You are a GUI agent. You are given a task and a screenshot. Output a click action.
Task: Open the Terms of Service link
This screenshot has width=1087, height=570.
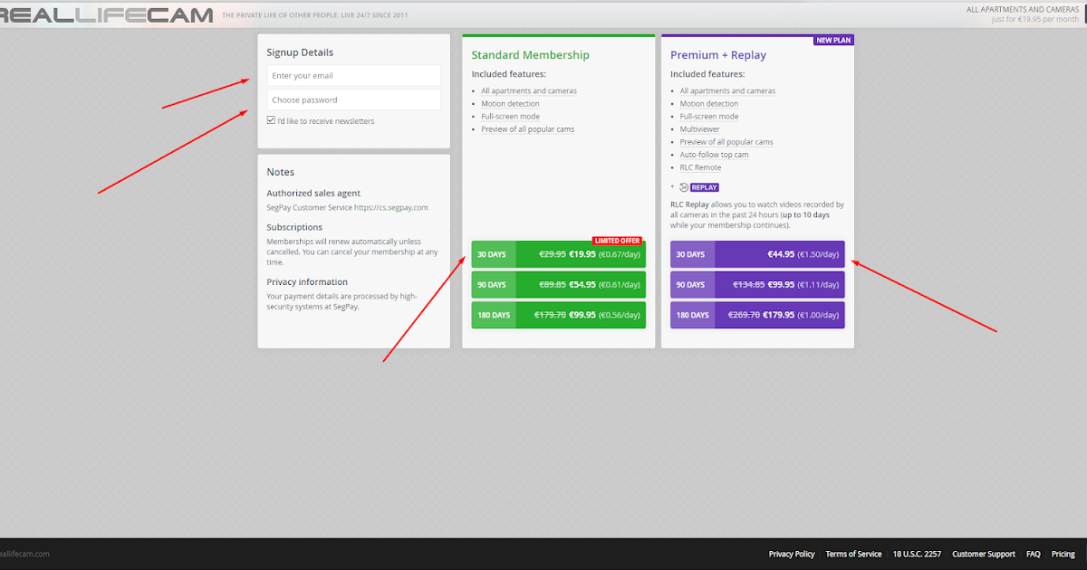click(x=853, y=554)
